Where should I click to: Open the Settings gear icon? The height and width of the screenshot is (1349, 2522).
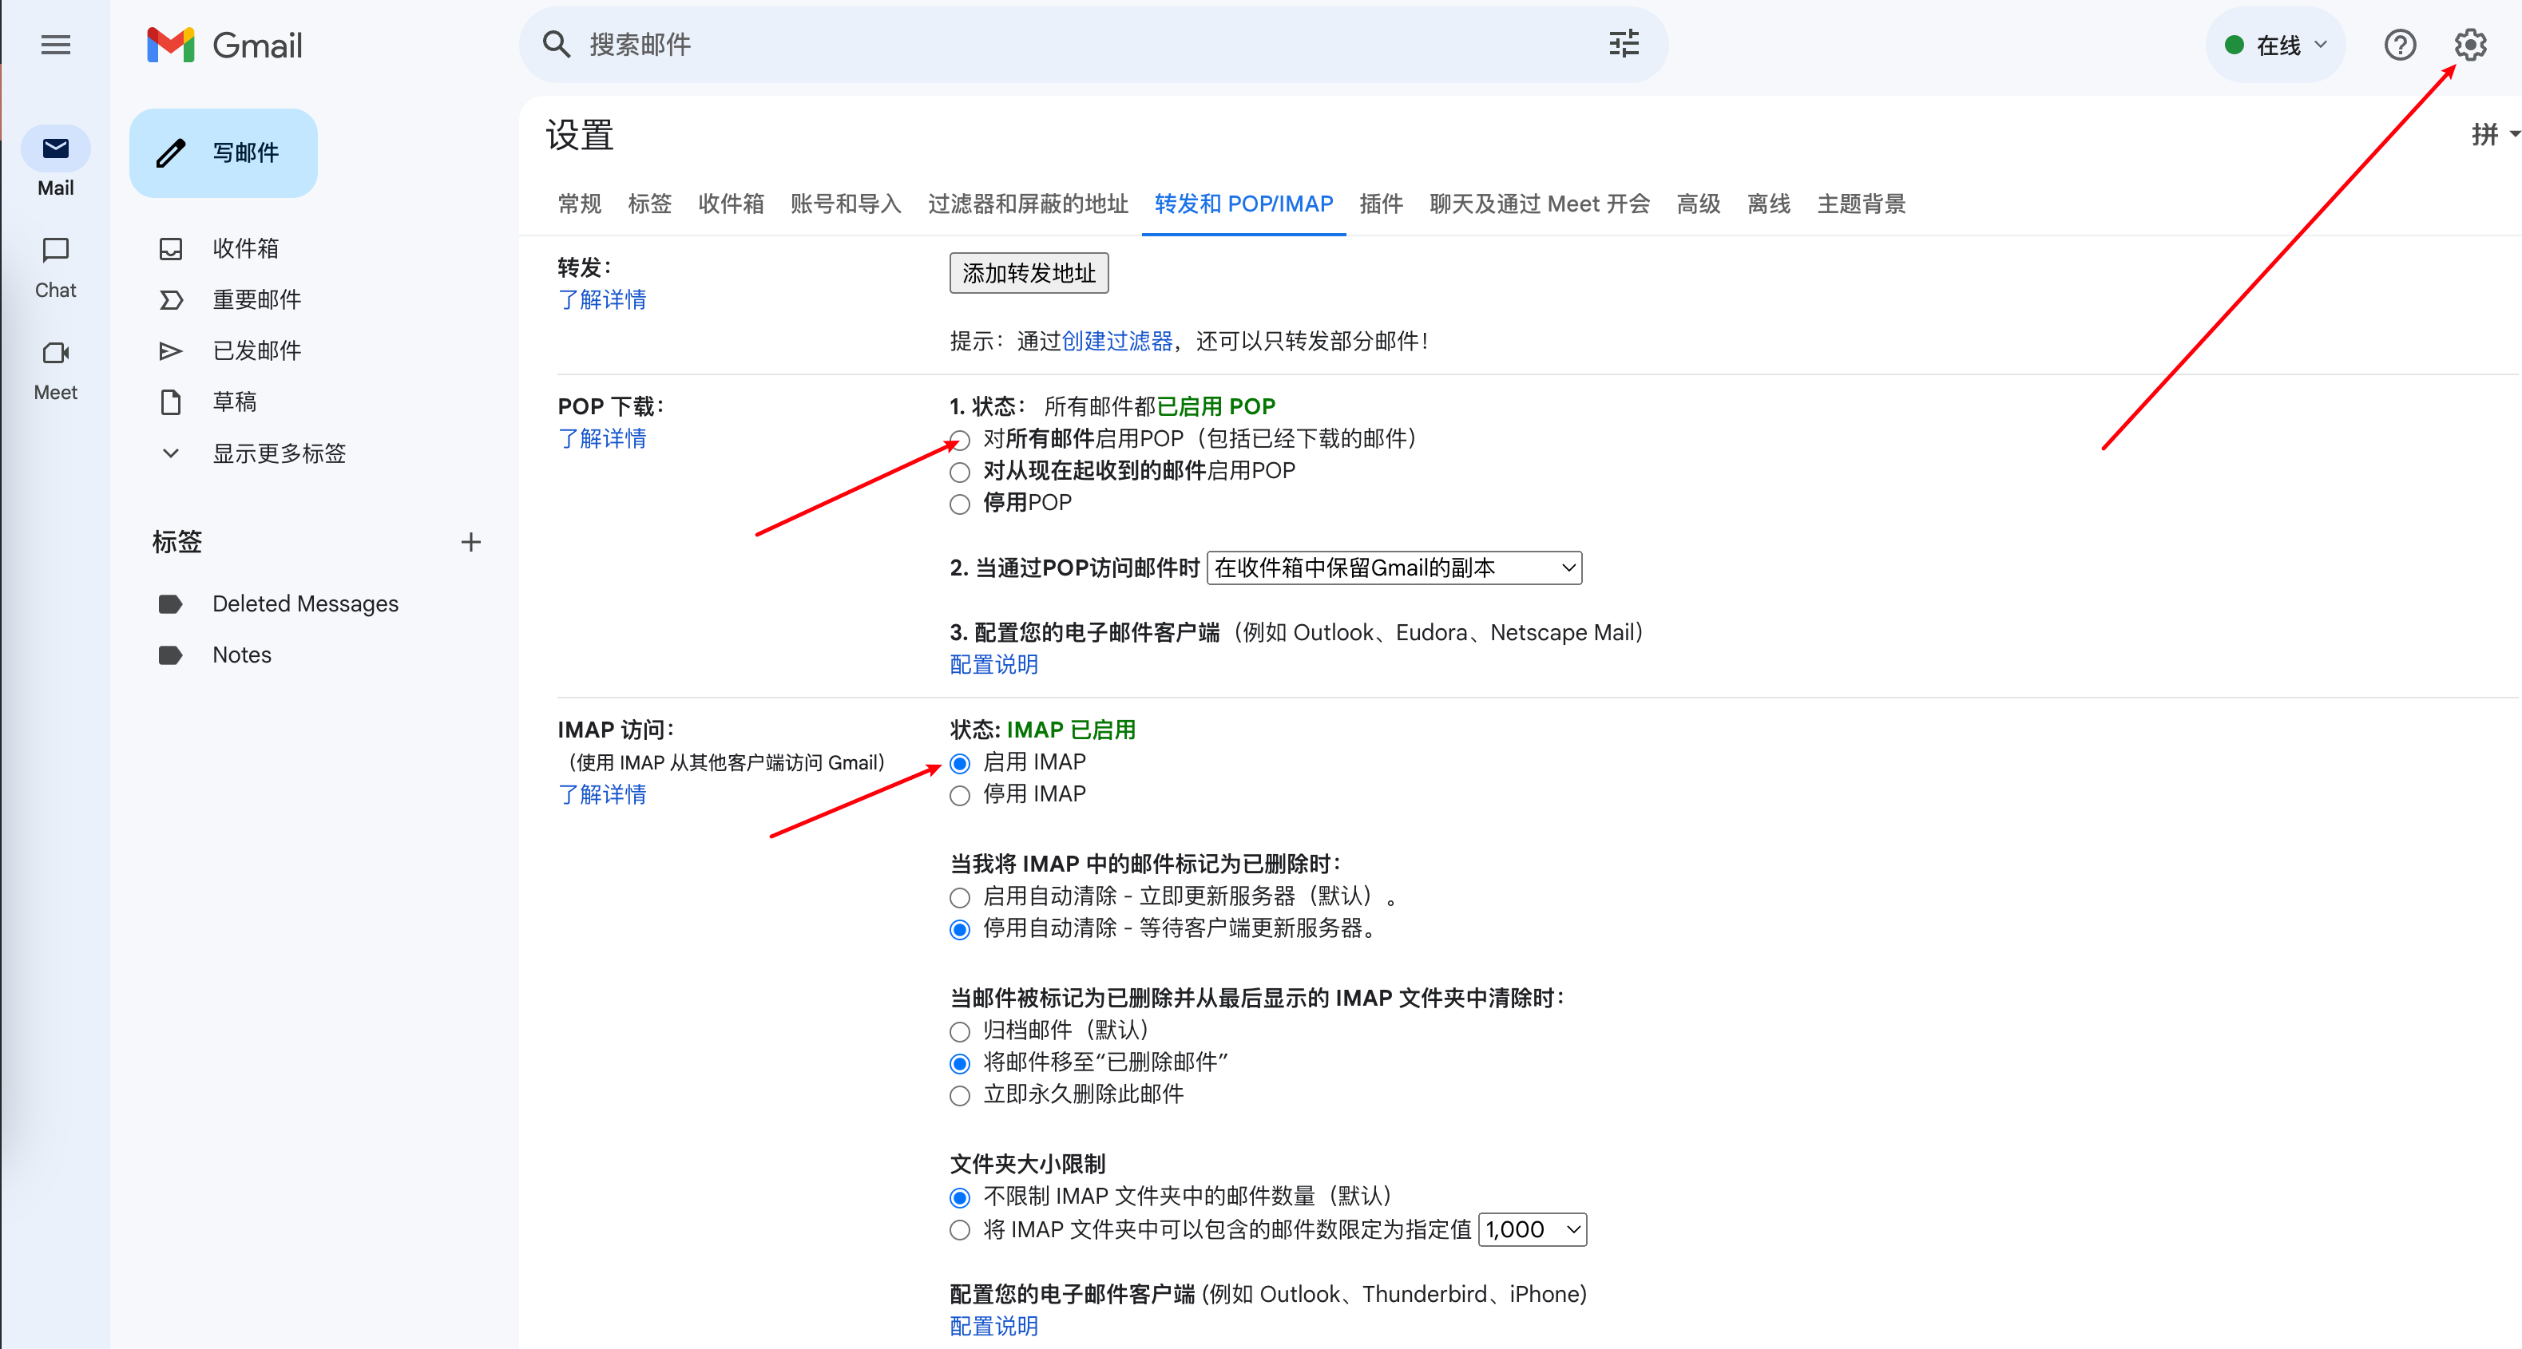click(2471, 44)
